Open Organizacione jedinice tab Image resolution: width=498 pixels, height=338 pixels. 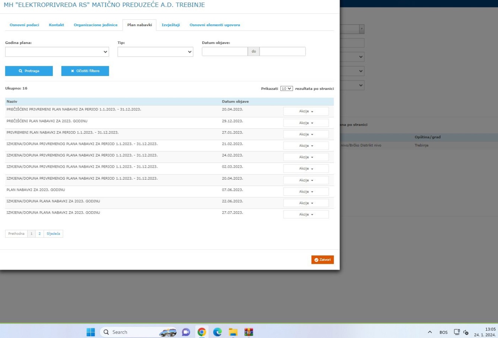pyautogui.click(x=95, y=25)
